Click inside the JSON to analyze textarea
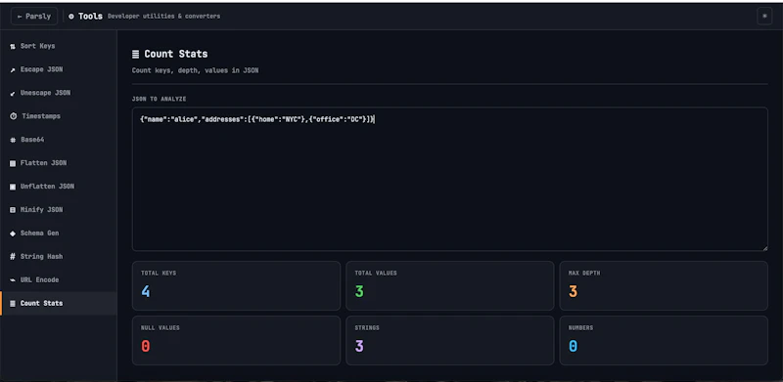The width and height of the screenshot is (783, 382). 449,179
